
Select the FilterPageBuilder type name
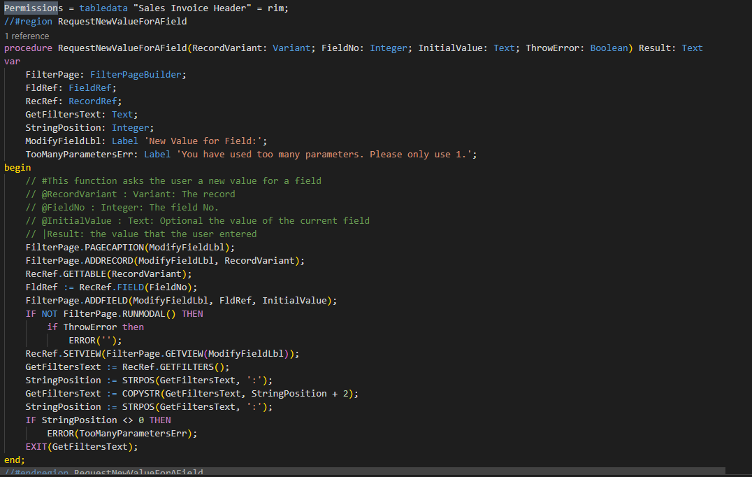pos(136,74)
